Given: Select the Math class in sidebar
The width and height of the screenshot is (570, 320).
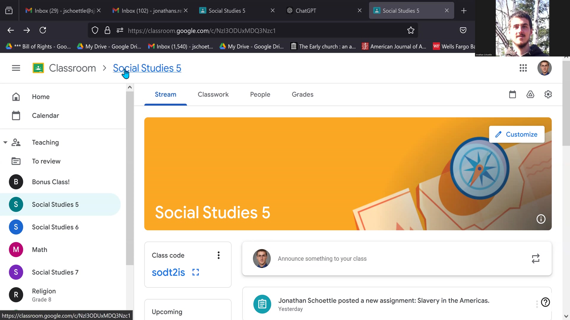Looking at the screenshot, I should pyautogui.click(x=60, y=250).
